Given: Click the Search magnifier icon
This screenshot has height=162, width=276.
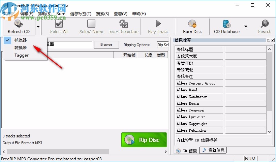Looking at the screenshot, I should (265, 24).
